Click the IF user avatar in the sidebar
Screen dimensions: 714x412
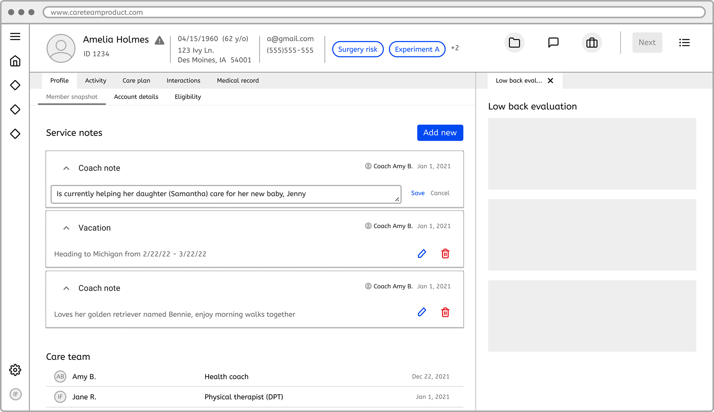click(16, 394)
